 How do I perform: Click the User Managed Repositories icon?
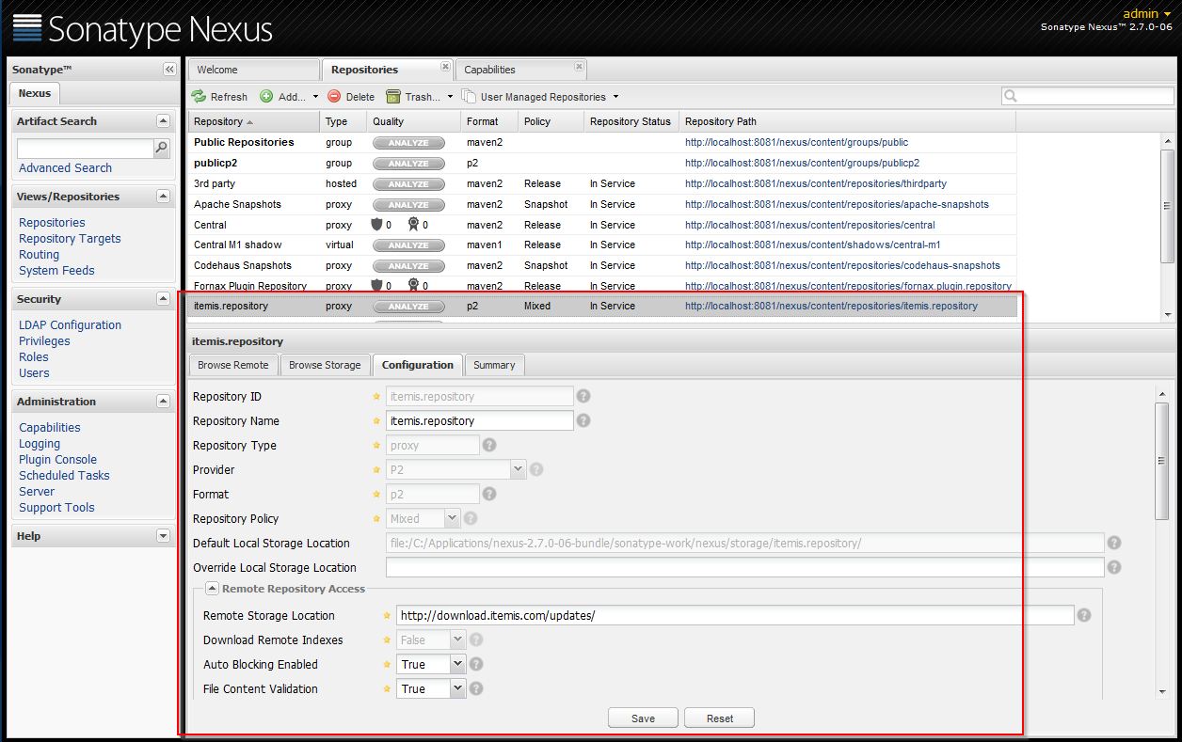pyautogui.click(x=469, y=96)
